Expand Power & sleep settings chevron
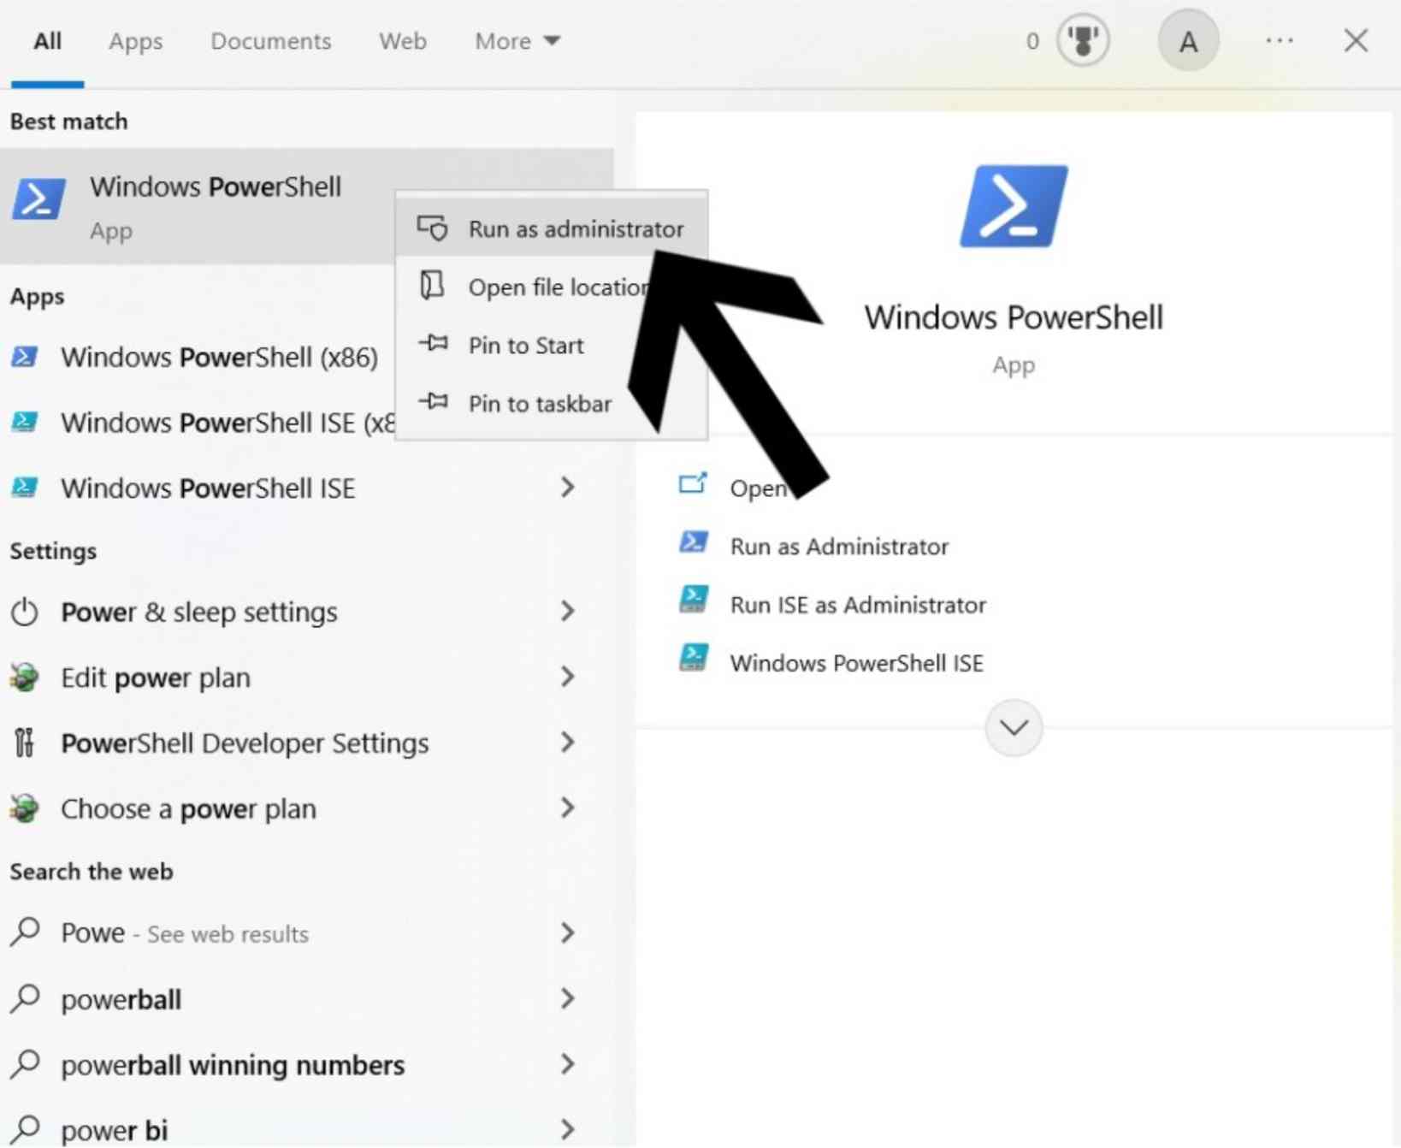The height and width of the screenshot is (1148, 1401). click(567, 611)
